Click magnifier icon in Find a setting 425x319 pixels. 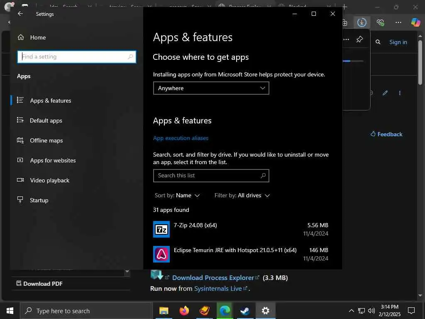[x=130, y=56]
